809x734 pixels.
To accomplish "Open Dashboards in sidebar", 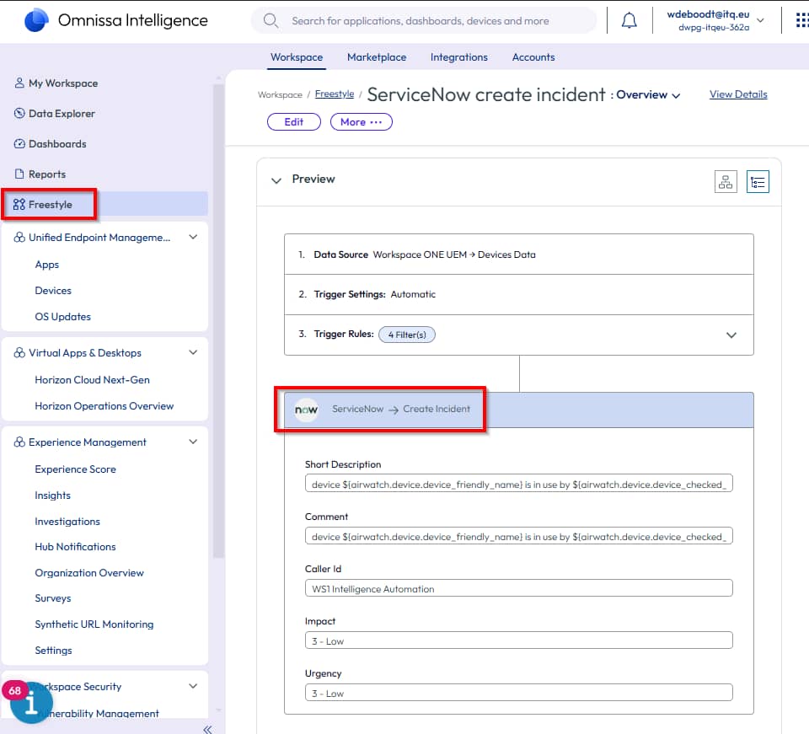I will (x=57, y=144).
